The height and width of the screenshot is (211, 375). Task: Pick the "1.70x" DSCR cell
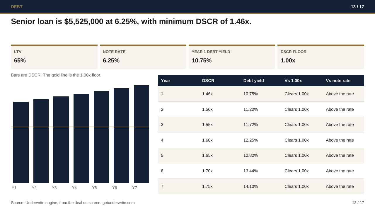click(207, 171)
